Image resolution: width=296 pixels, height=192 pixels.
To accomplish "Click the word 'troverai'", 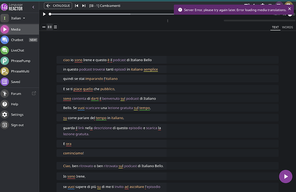I will [x=99, y=69].
